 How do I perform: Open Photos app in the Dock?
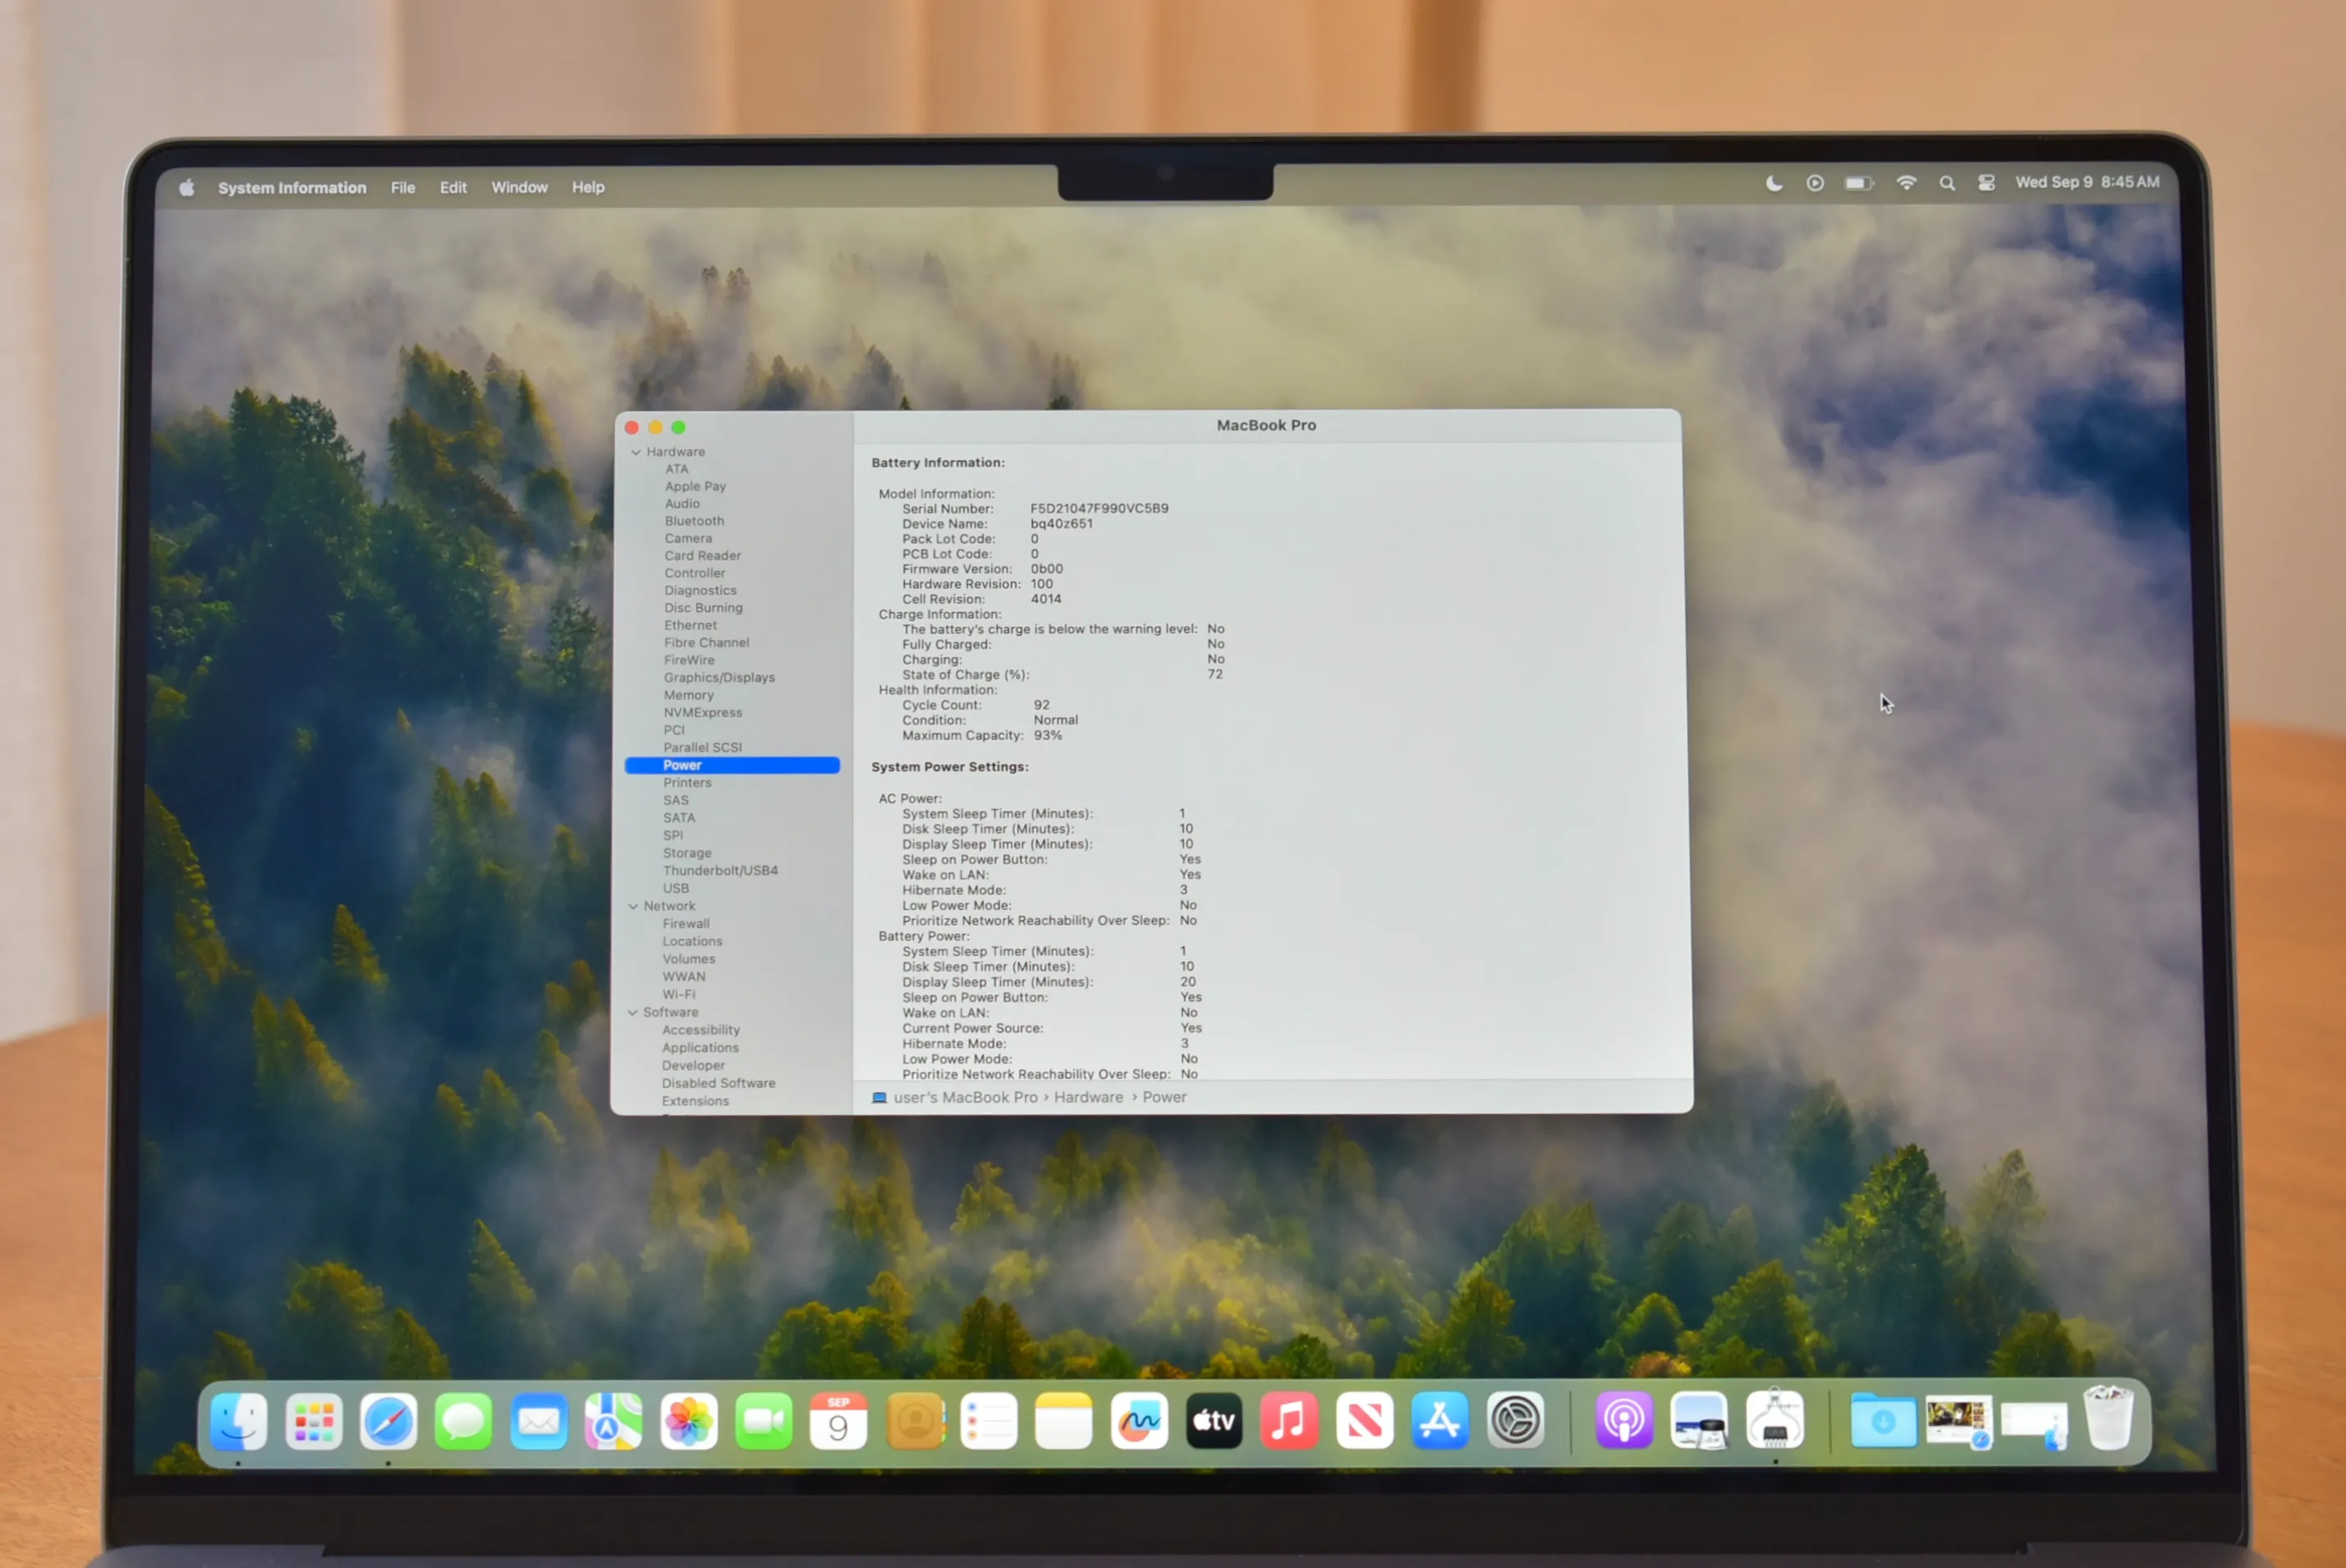coord(689,1421)
